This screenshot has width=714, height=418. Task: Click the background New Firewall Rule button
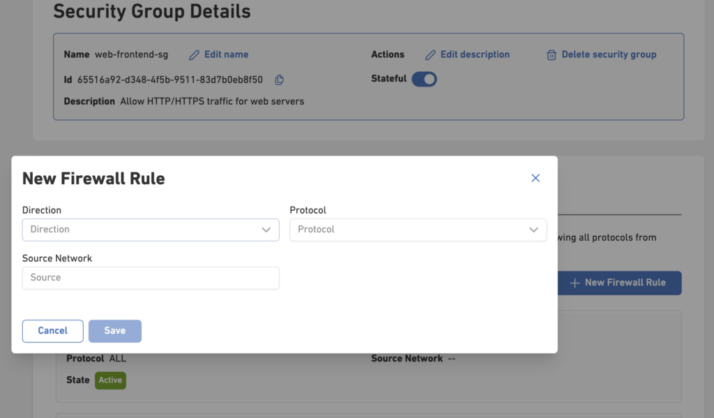coord(619,283)
